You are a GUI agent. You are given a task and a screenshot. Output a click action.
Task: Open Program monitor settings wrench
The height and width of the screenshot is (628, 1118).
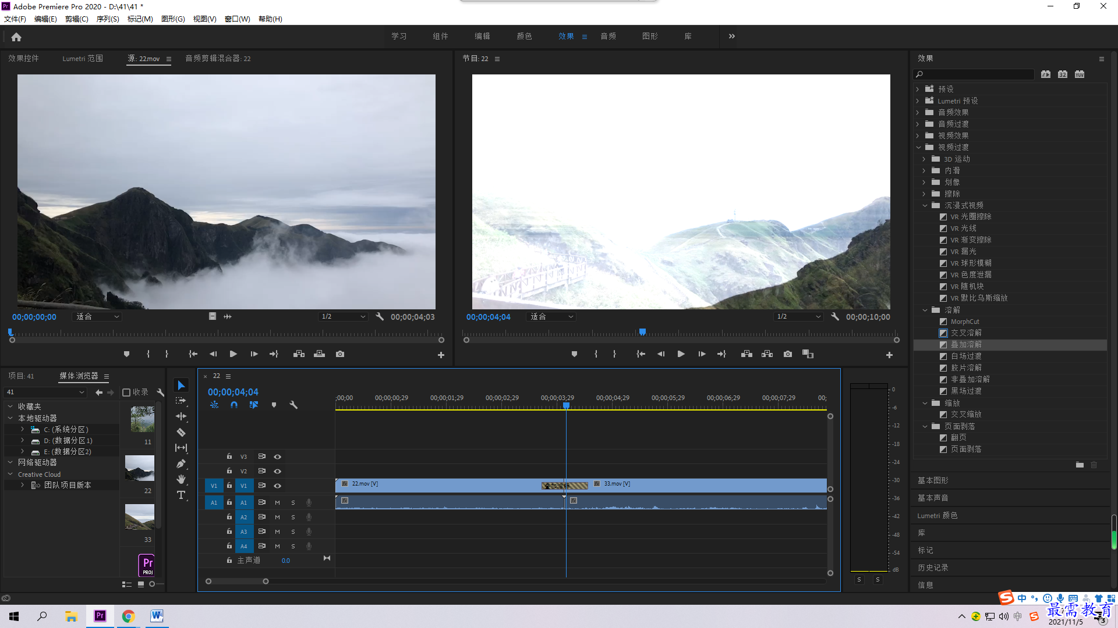click(x=835, y=317)
